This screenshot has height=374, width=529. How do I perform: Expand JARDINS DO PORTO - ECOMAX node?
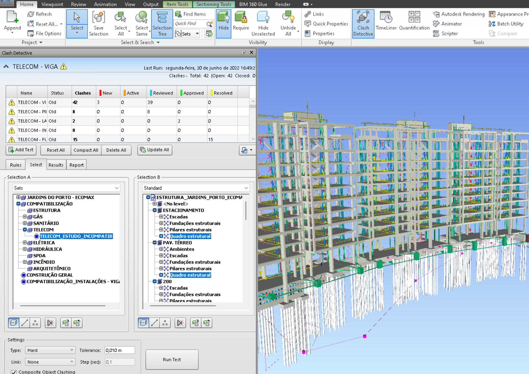point(18,197)
